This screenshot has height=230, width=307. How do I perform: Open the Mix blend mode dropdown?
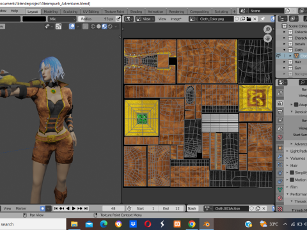click(x=62, y=19)
